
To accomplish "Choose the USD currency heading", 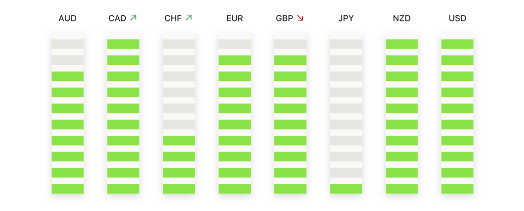I will (457, 18).
